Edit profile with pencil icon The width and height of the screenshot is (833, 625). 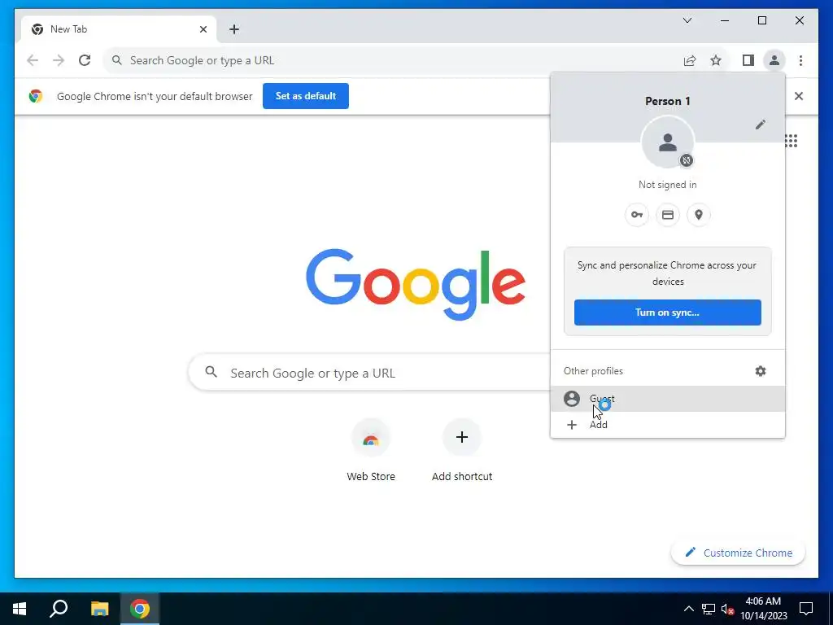(761, 125)
